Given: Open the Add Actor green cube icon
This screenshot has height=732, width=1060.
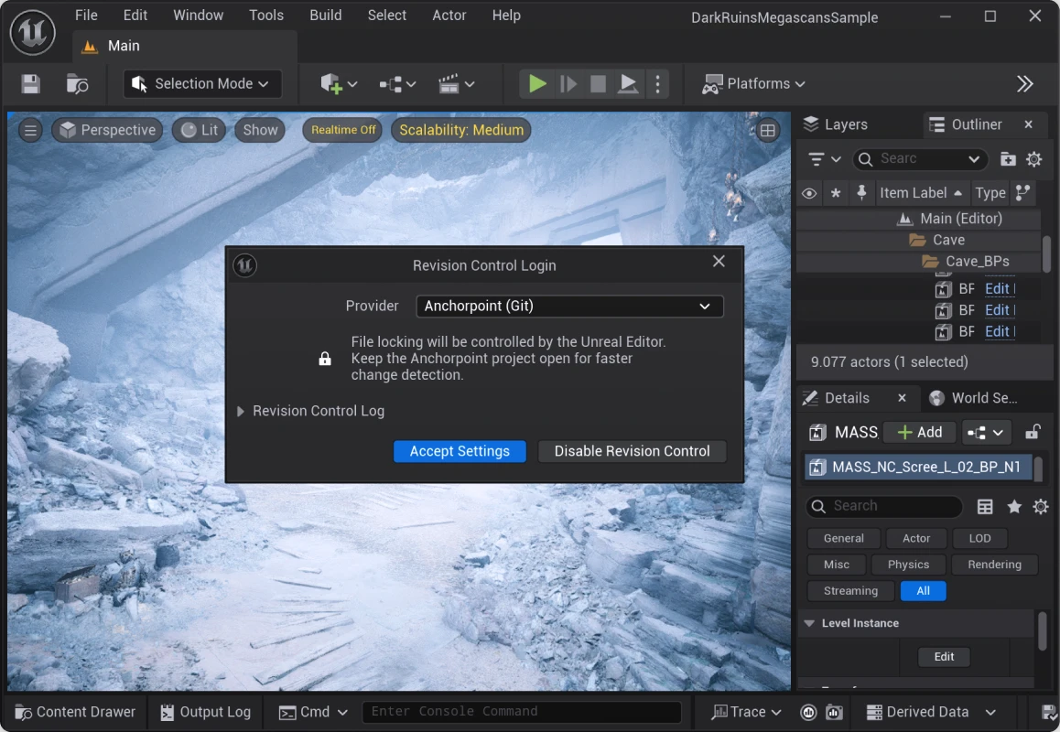Looking at the screenshot, I should [x=333, y=83].
